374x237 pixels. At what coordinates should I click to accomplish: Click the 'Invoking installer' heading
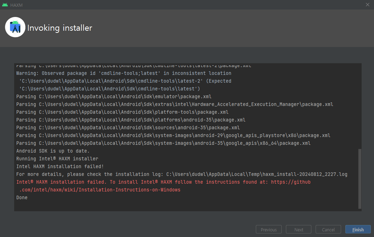pos(60,28)
